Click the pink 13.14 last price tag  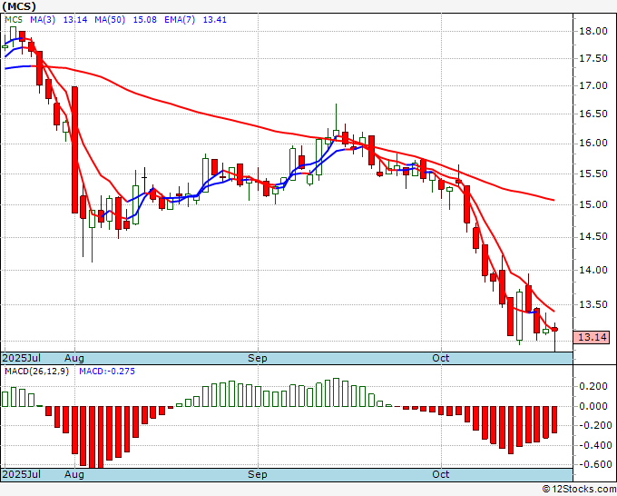pyautogui.click(x=592, y=337)
